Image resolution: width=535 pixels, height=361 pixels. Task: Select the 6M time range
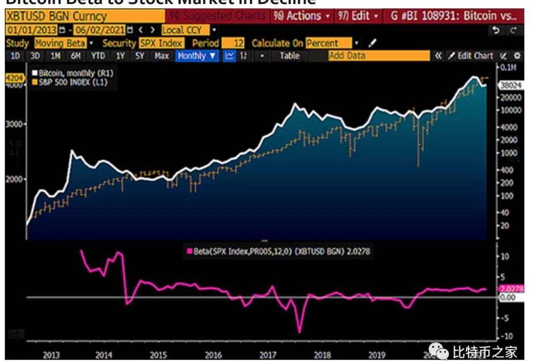[x=76, y=56]
